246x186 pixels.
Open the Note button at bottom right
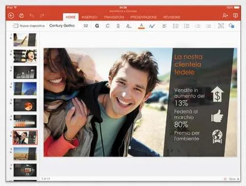(x=232, y=179)
